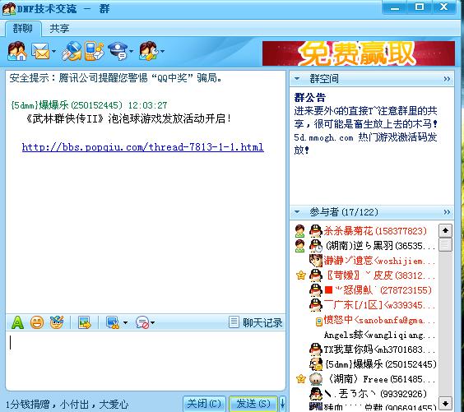Click in the message input box
The width and height of the screenshot is (464, 412).
click(x=146, y=361)
